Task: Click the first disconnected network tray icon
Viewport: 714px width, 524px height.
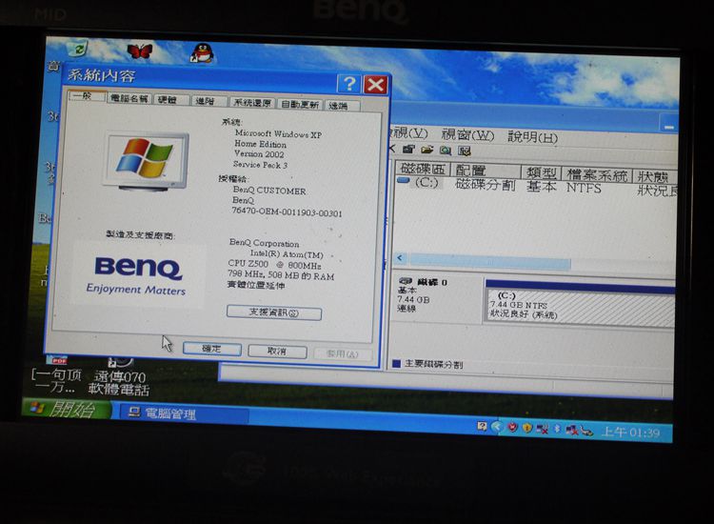Action: (x=542, y=429)
